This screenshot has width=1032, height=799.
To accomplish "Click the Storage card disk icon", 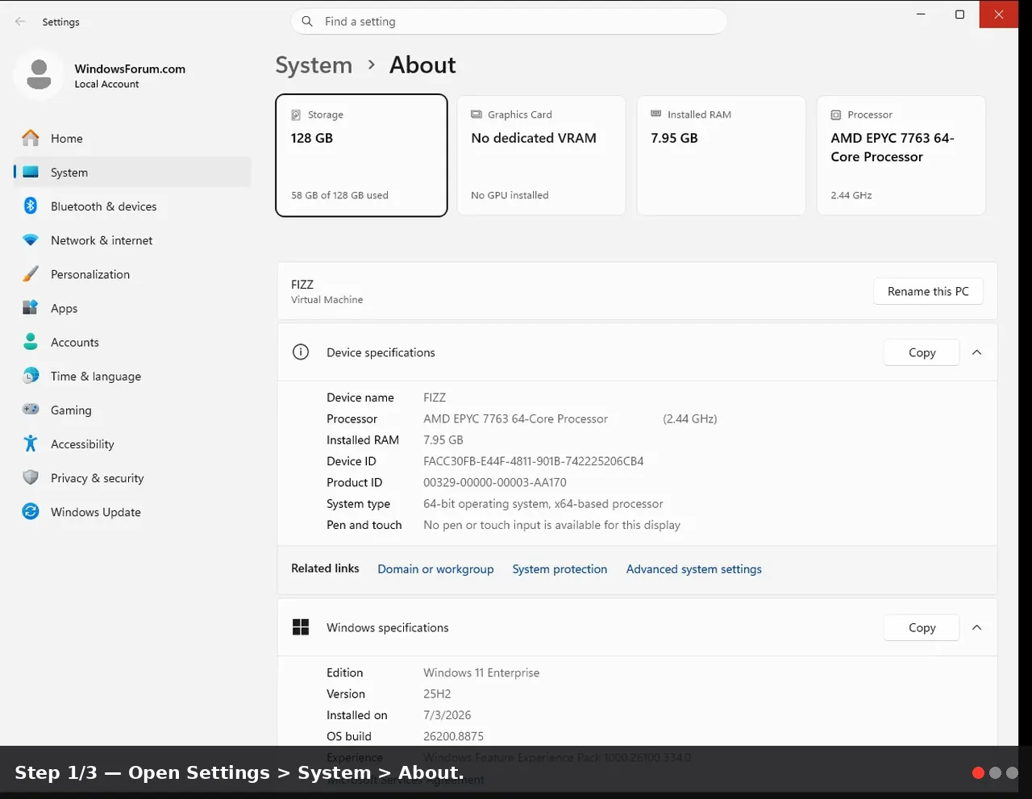I will (x=296, y=114).
